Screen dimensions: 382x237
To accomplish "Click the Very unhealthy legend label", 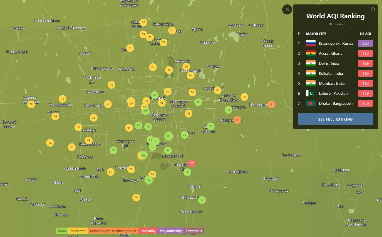I will click(171, 231).
